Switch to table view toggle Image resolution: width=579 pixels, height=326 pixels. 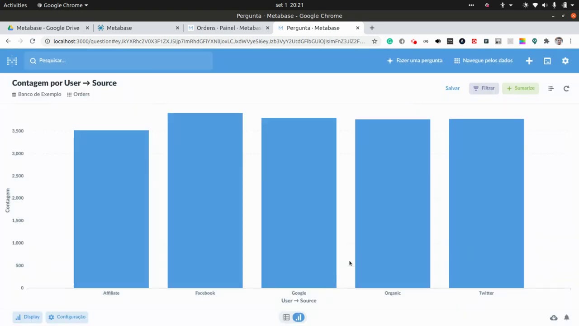point(286,317)
